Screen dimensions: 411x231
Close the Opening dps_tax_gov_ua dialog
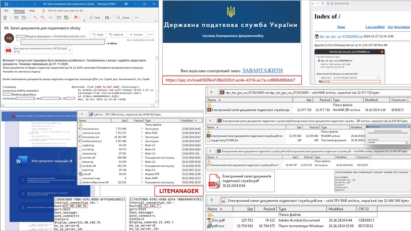pos(381,51)
